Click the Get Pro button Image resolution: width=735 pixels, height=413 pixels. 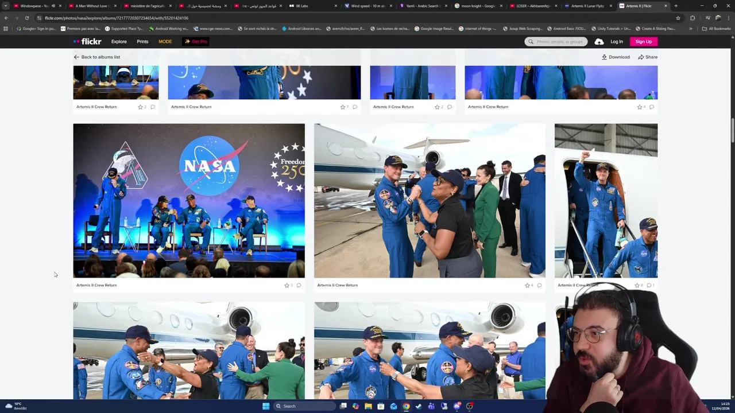click(x=196, y=42)
